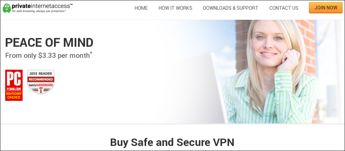Click the 2015 READER text on the badge

(41, 74)
